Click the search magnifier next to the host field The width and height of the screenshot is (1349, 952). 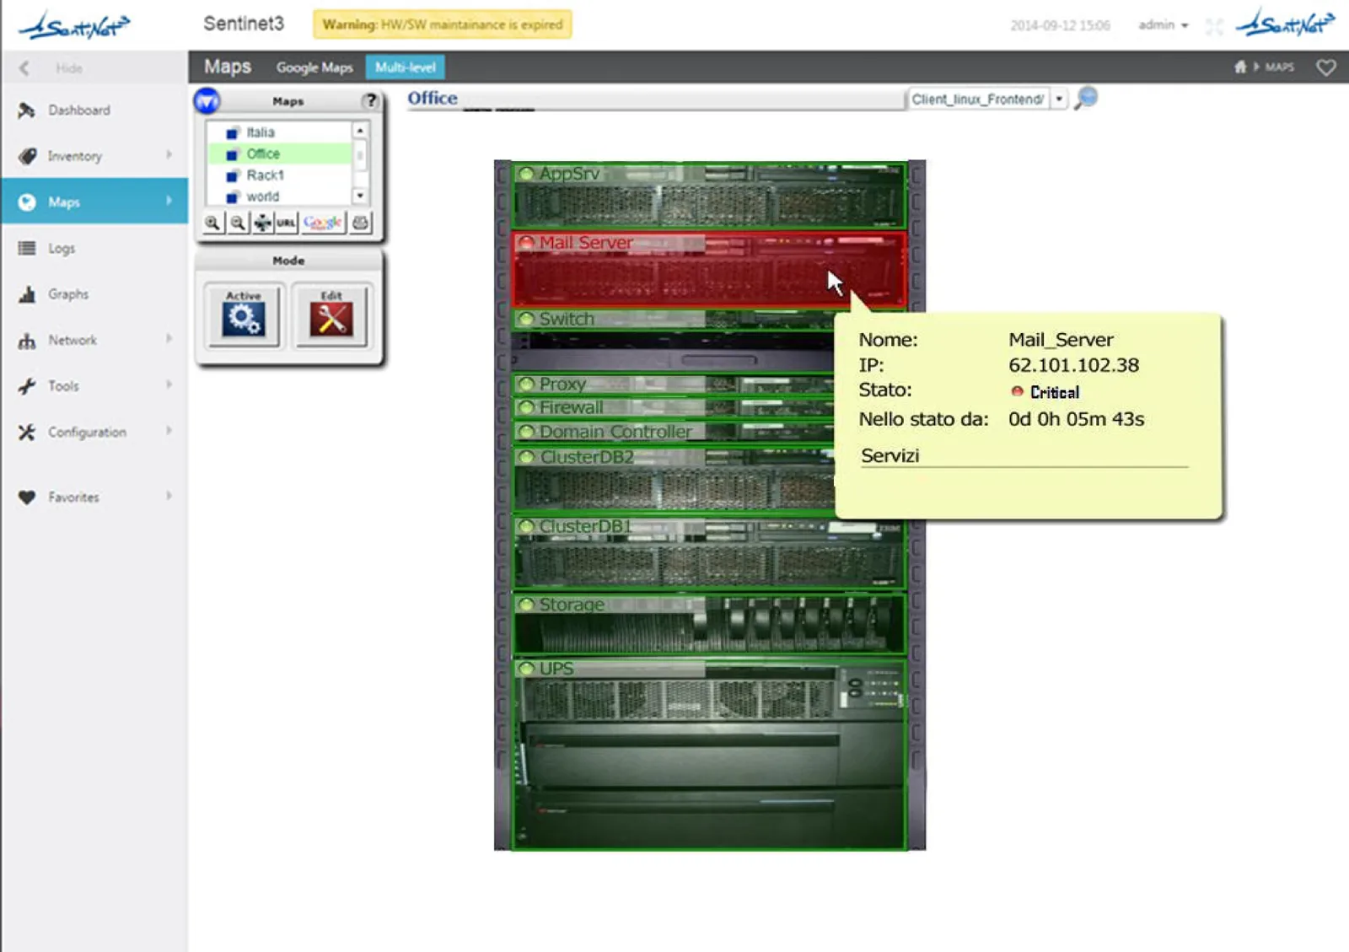pos(1086,98)
